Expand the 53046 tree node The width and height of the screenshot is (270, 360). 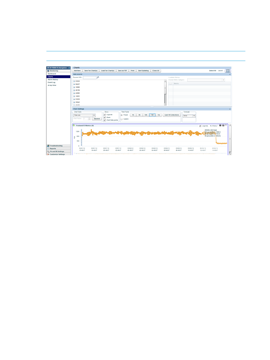click(74, 81)
